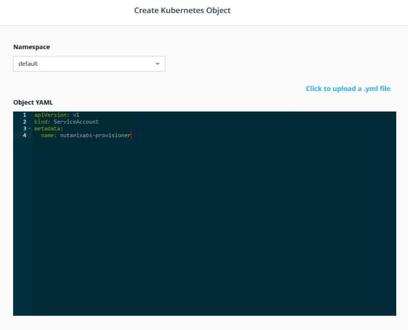This screenshot has width=408, height=330.
Task: Collapse the metadata fold arrow on line 3
Action: pos(29,129)
